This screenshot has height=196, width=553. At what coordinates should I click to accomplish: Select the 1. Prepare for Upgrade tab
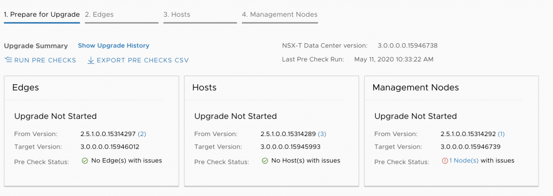pyautogui.click(x=42, y=16)
